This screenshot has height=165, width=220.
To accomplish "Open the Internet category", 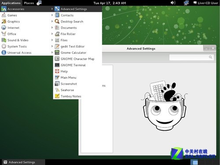I will tap(27, 28).
